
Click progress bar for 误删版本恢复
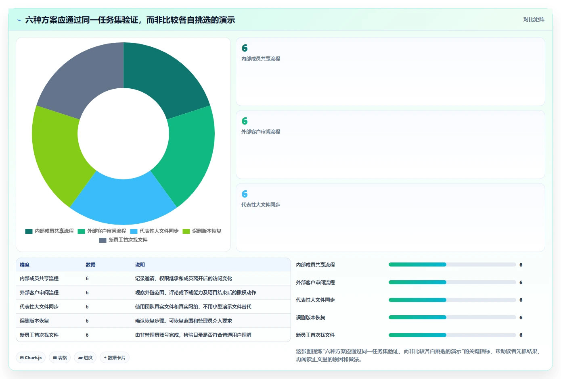(452, 317)
